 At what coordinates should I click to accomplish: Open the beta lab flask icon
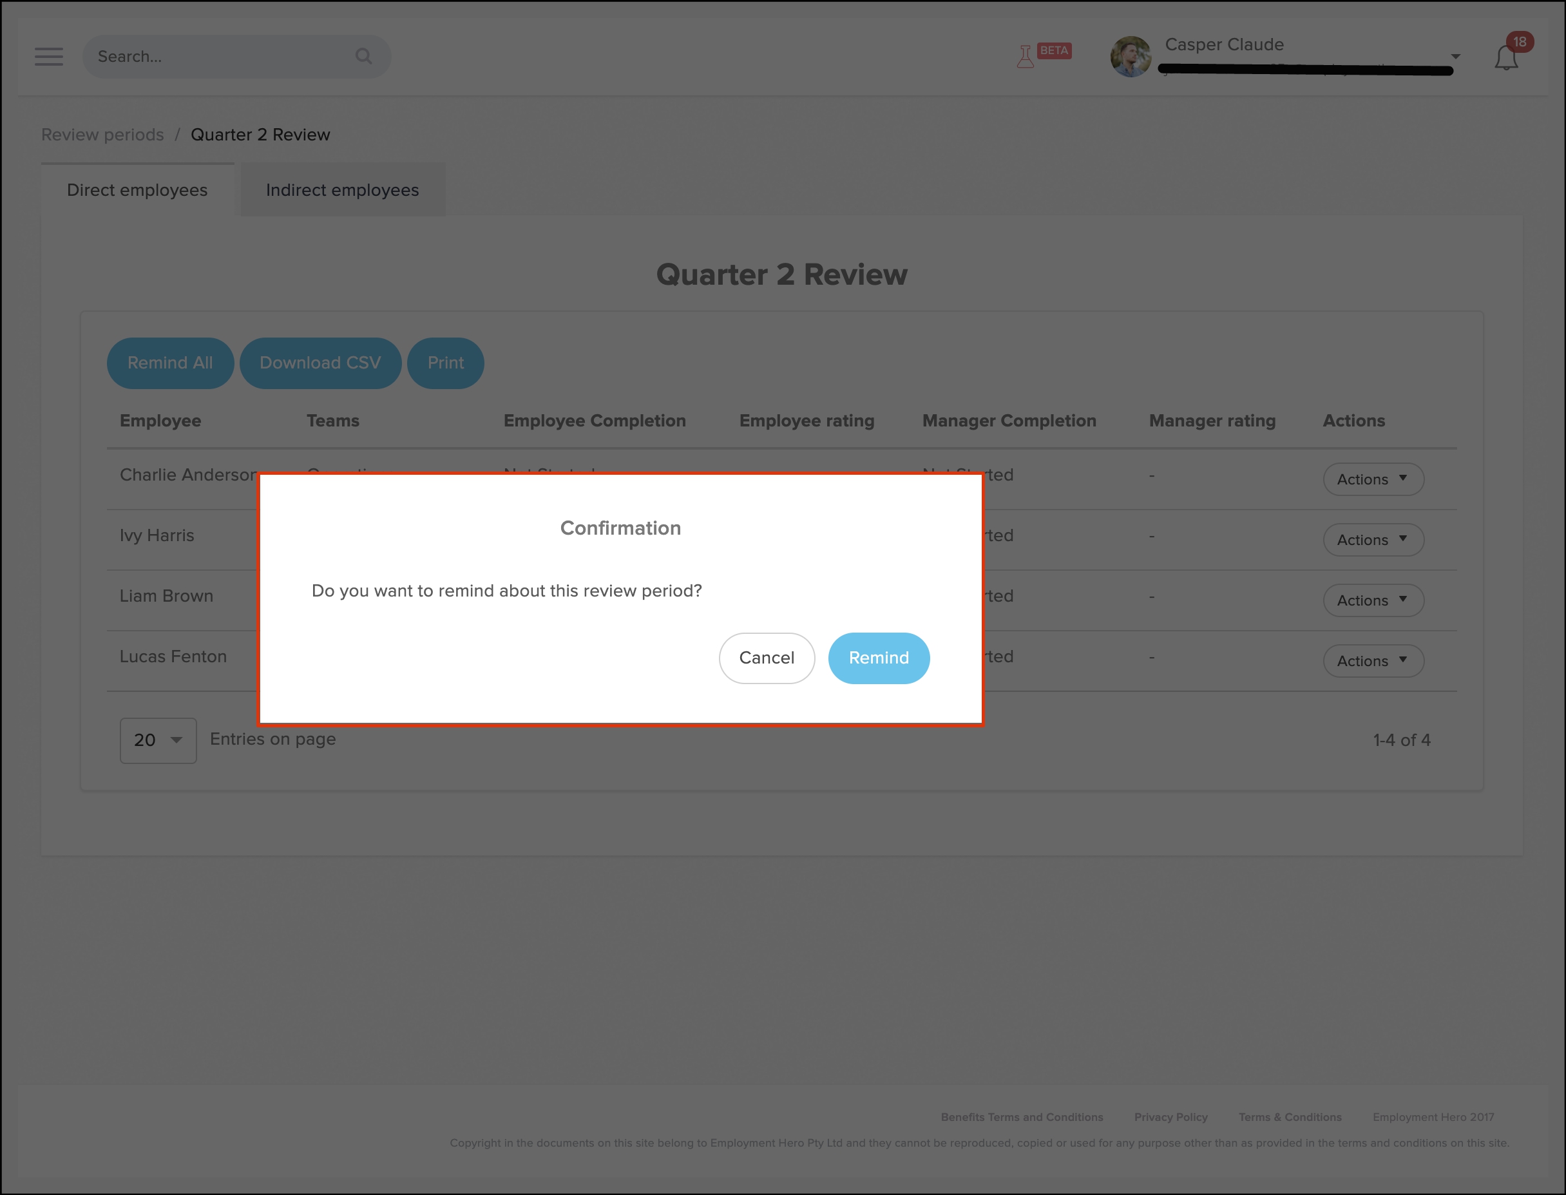pos(1025,56)
